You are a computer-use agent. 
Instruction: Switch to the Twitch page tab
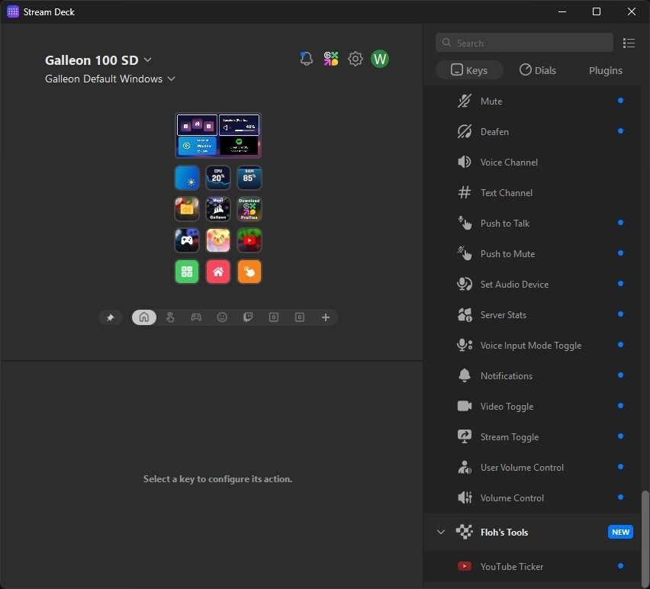[248, 317]
